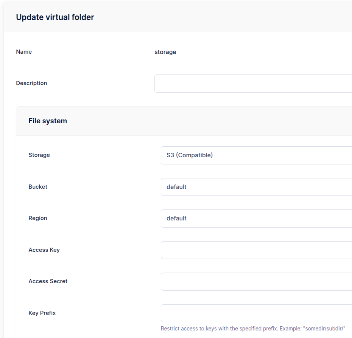Open the Storage type dropdown showing S3 (Compatible)
Image resolution: width=352 pixels, height=338 pixels.
coord(256,155)
